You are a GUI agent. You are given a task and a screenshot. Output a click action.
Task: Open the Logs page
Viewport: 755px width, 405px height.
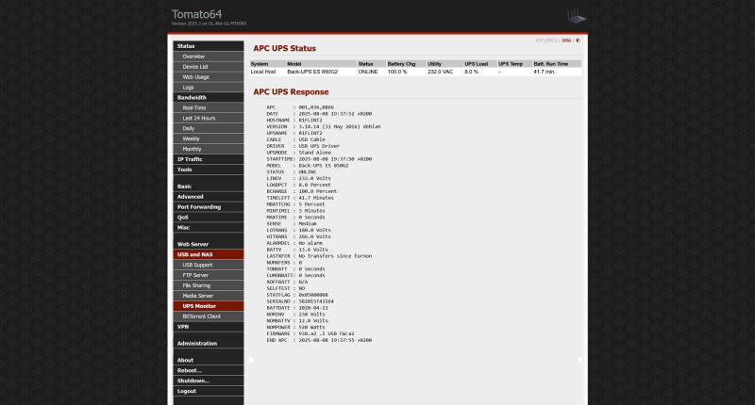(x=208, y=88)
